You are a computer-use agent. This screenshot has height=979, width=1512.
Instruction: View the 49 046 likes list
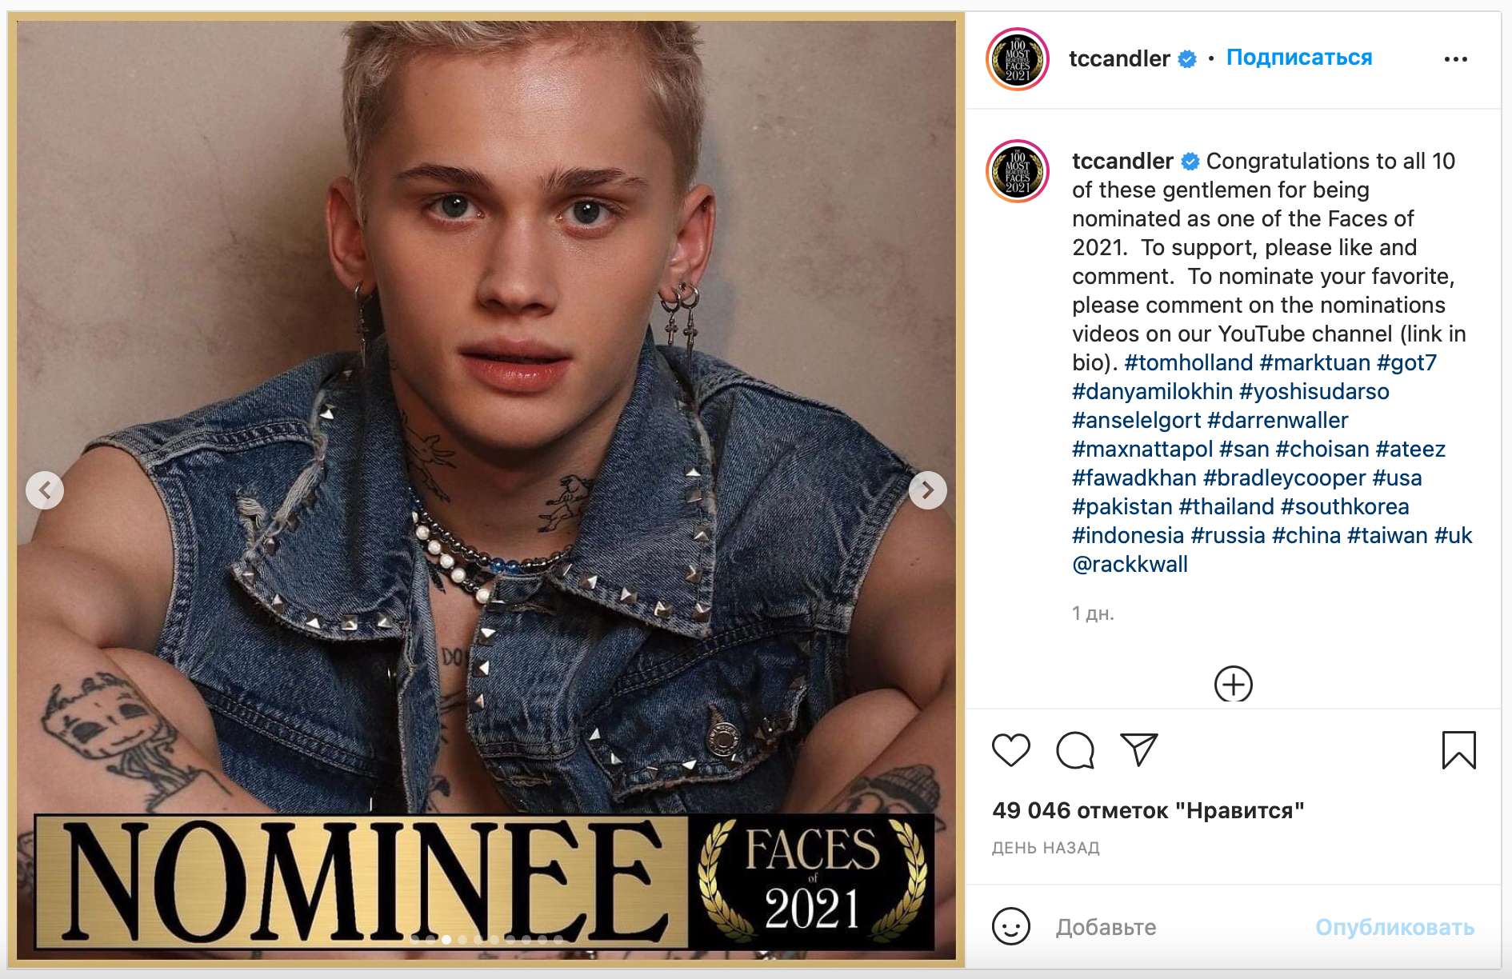coord(1148,811)
